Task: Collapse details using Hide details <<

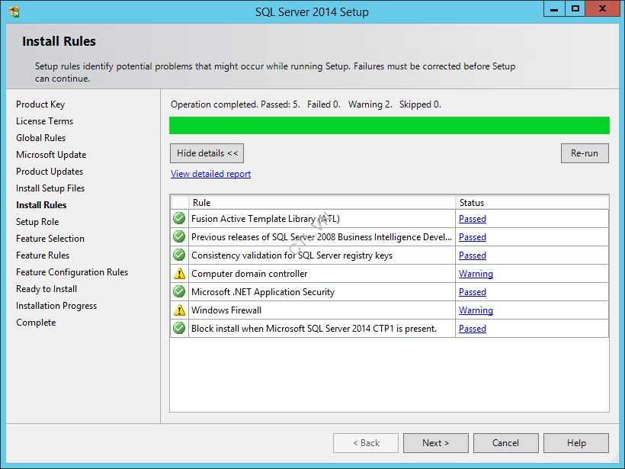Action: tap(206, 153)
